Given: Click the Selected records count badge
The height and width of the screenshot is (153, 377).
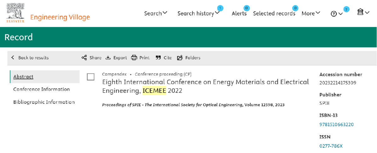Looking at the screenshot, I should [x=295, y=8].
